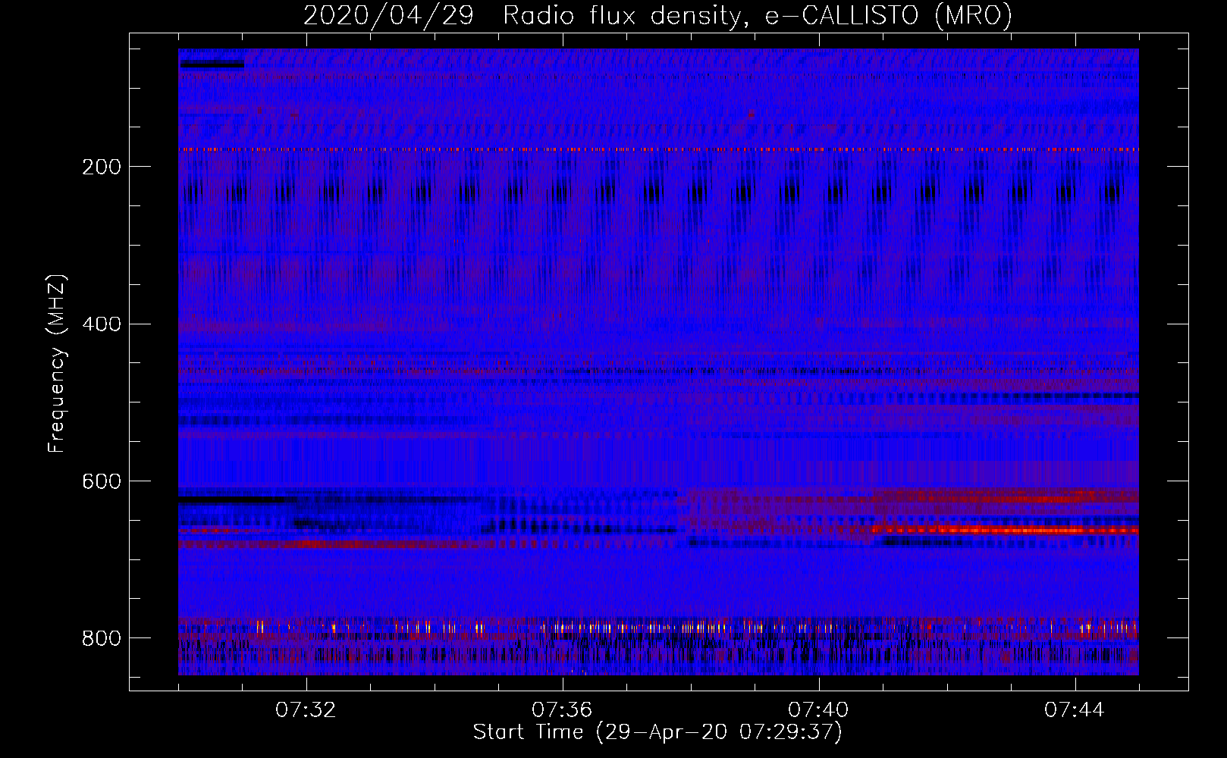Click the 07:40 time tick label

coord(818,710)
